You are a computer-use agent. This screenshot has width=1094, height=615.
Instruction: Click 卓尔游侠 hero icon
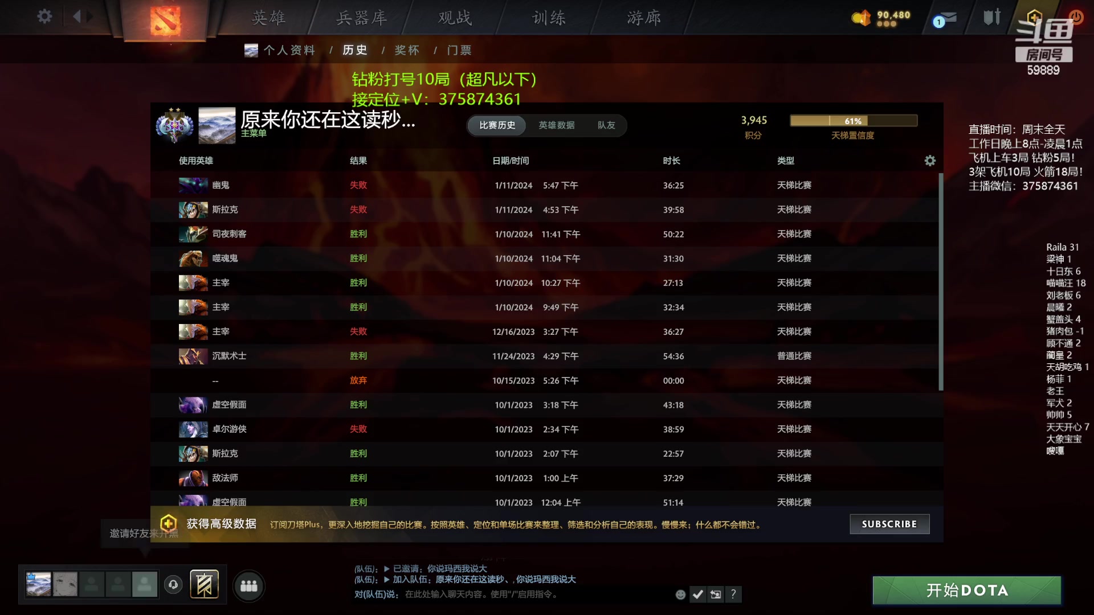pyautogui.click(x=193, y=429)
